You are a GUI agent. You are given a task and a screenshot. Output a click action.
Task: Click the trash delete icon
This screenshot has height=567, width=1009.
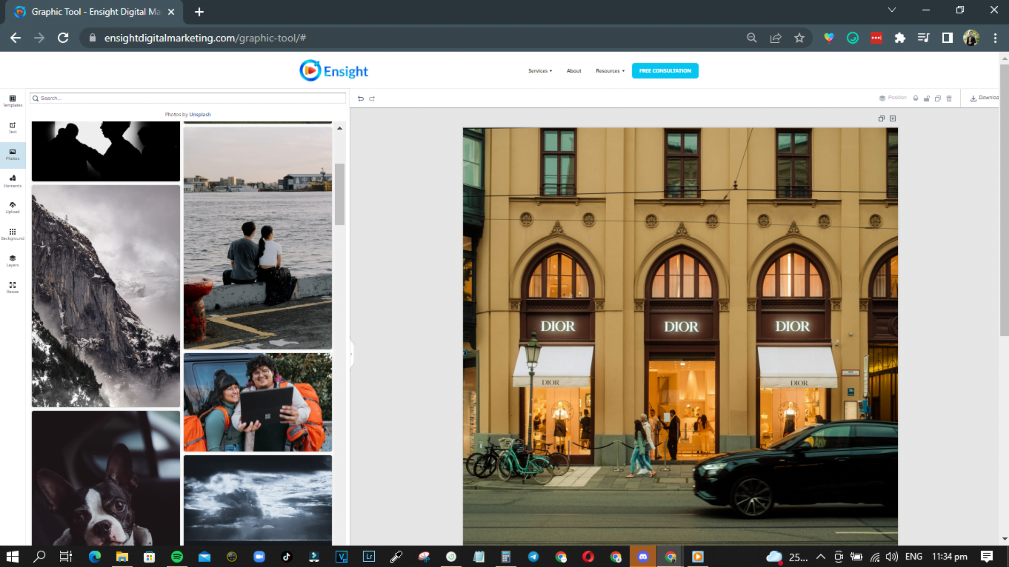(x=949, y=98)
